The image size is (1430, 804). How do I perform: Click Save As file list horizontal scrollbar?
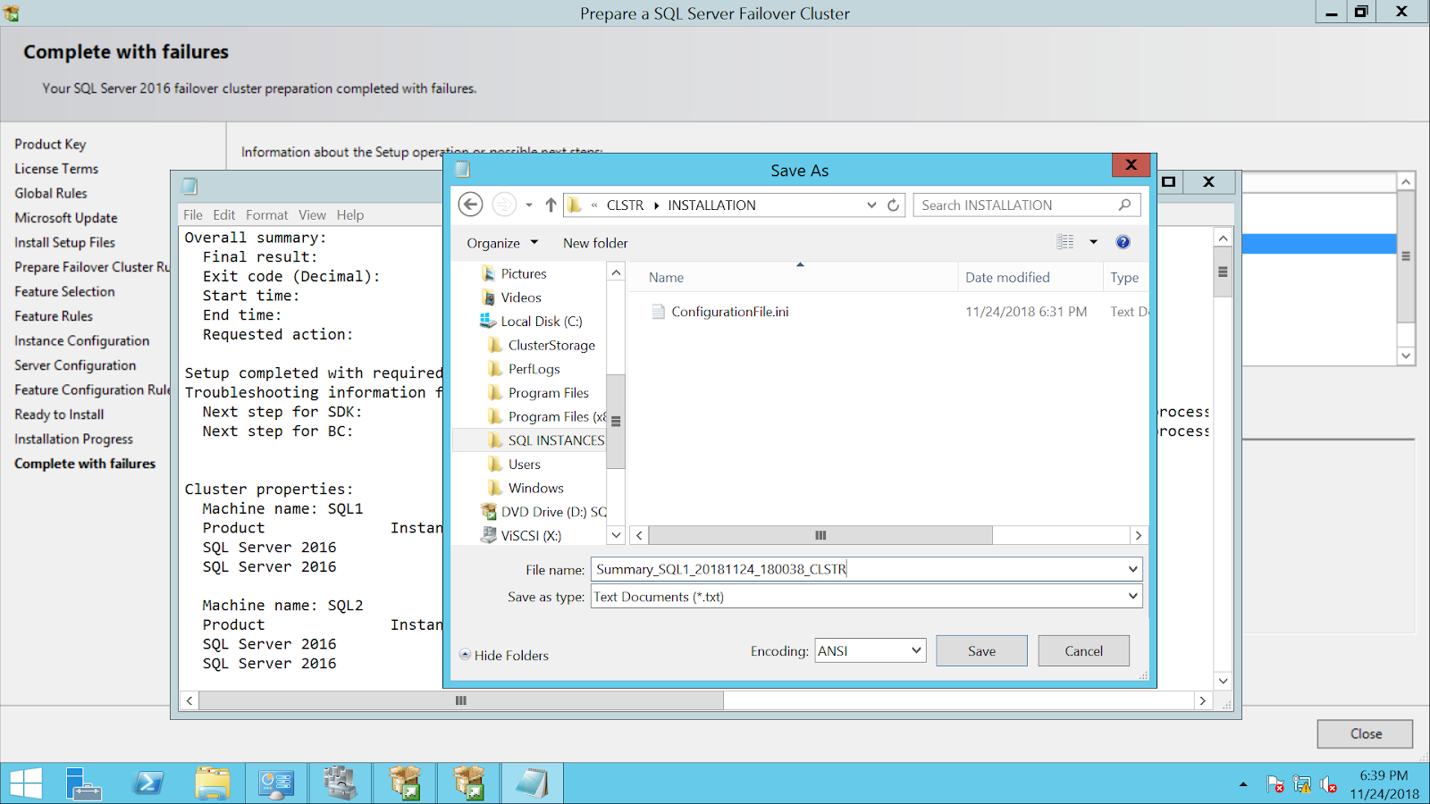point(820,535)
